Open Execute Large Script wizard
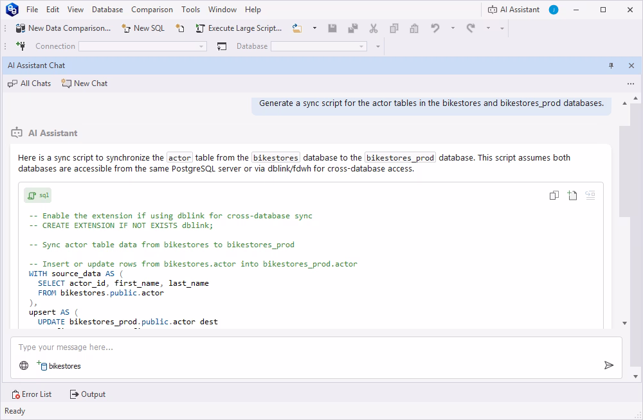 coord(239,28)
